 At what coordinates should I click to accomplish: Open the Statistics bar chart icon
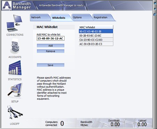pos(15,68)
